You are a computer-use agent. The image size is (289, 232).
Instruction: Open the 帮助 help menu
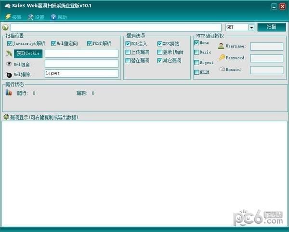point(62,17)
